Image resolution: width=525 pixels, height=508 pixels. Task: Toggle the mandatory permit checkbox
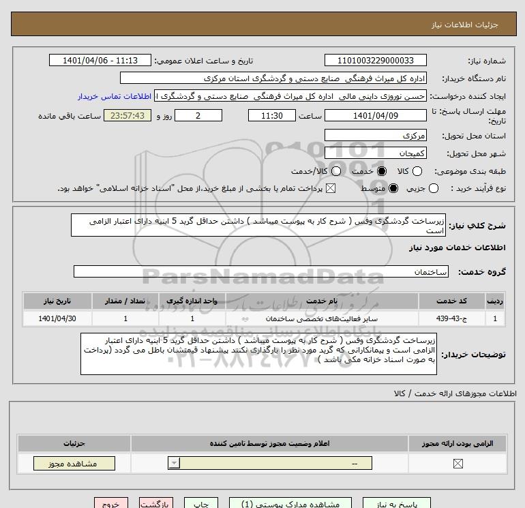(x=457, y=464)
